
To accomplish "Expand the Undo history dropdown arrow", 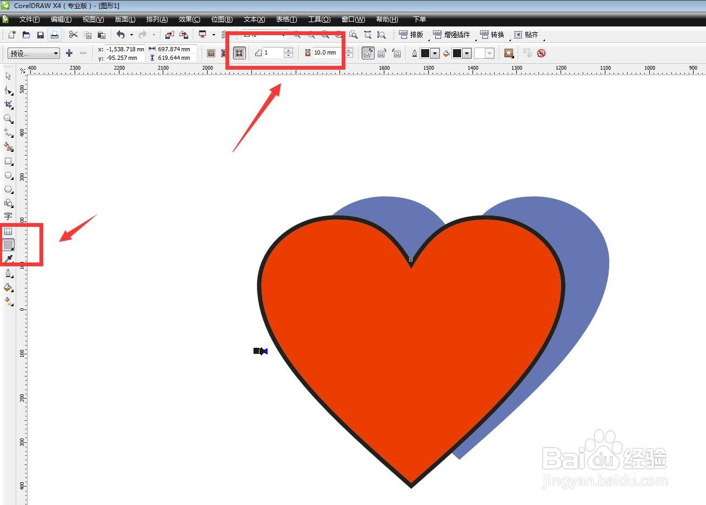I will [131, 35].
